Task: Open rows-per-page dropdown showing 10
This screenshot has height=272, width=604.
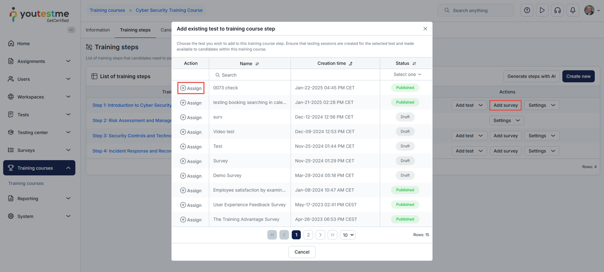Action: (348, 235)
